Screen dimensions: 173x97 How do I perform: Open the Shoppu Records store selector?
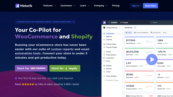112,28
